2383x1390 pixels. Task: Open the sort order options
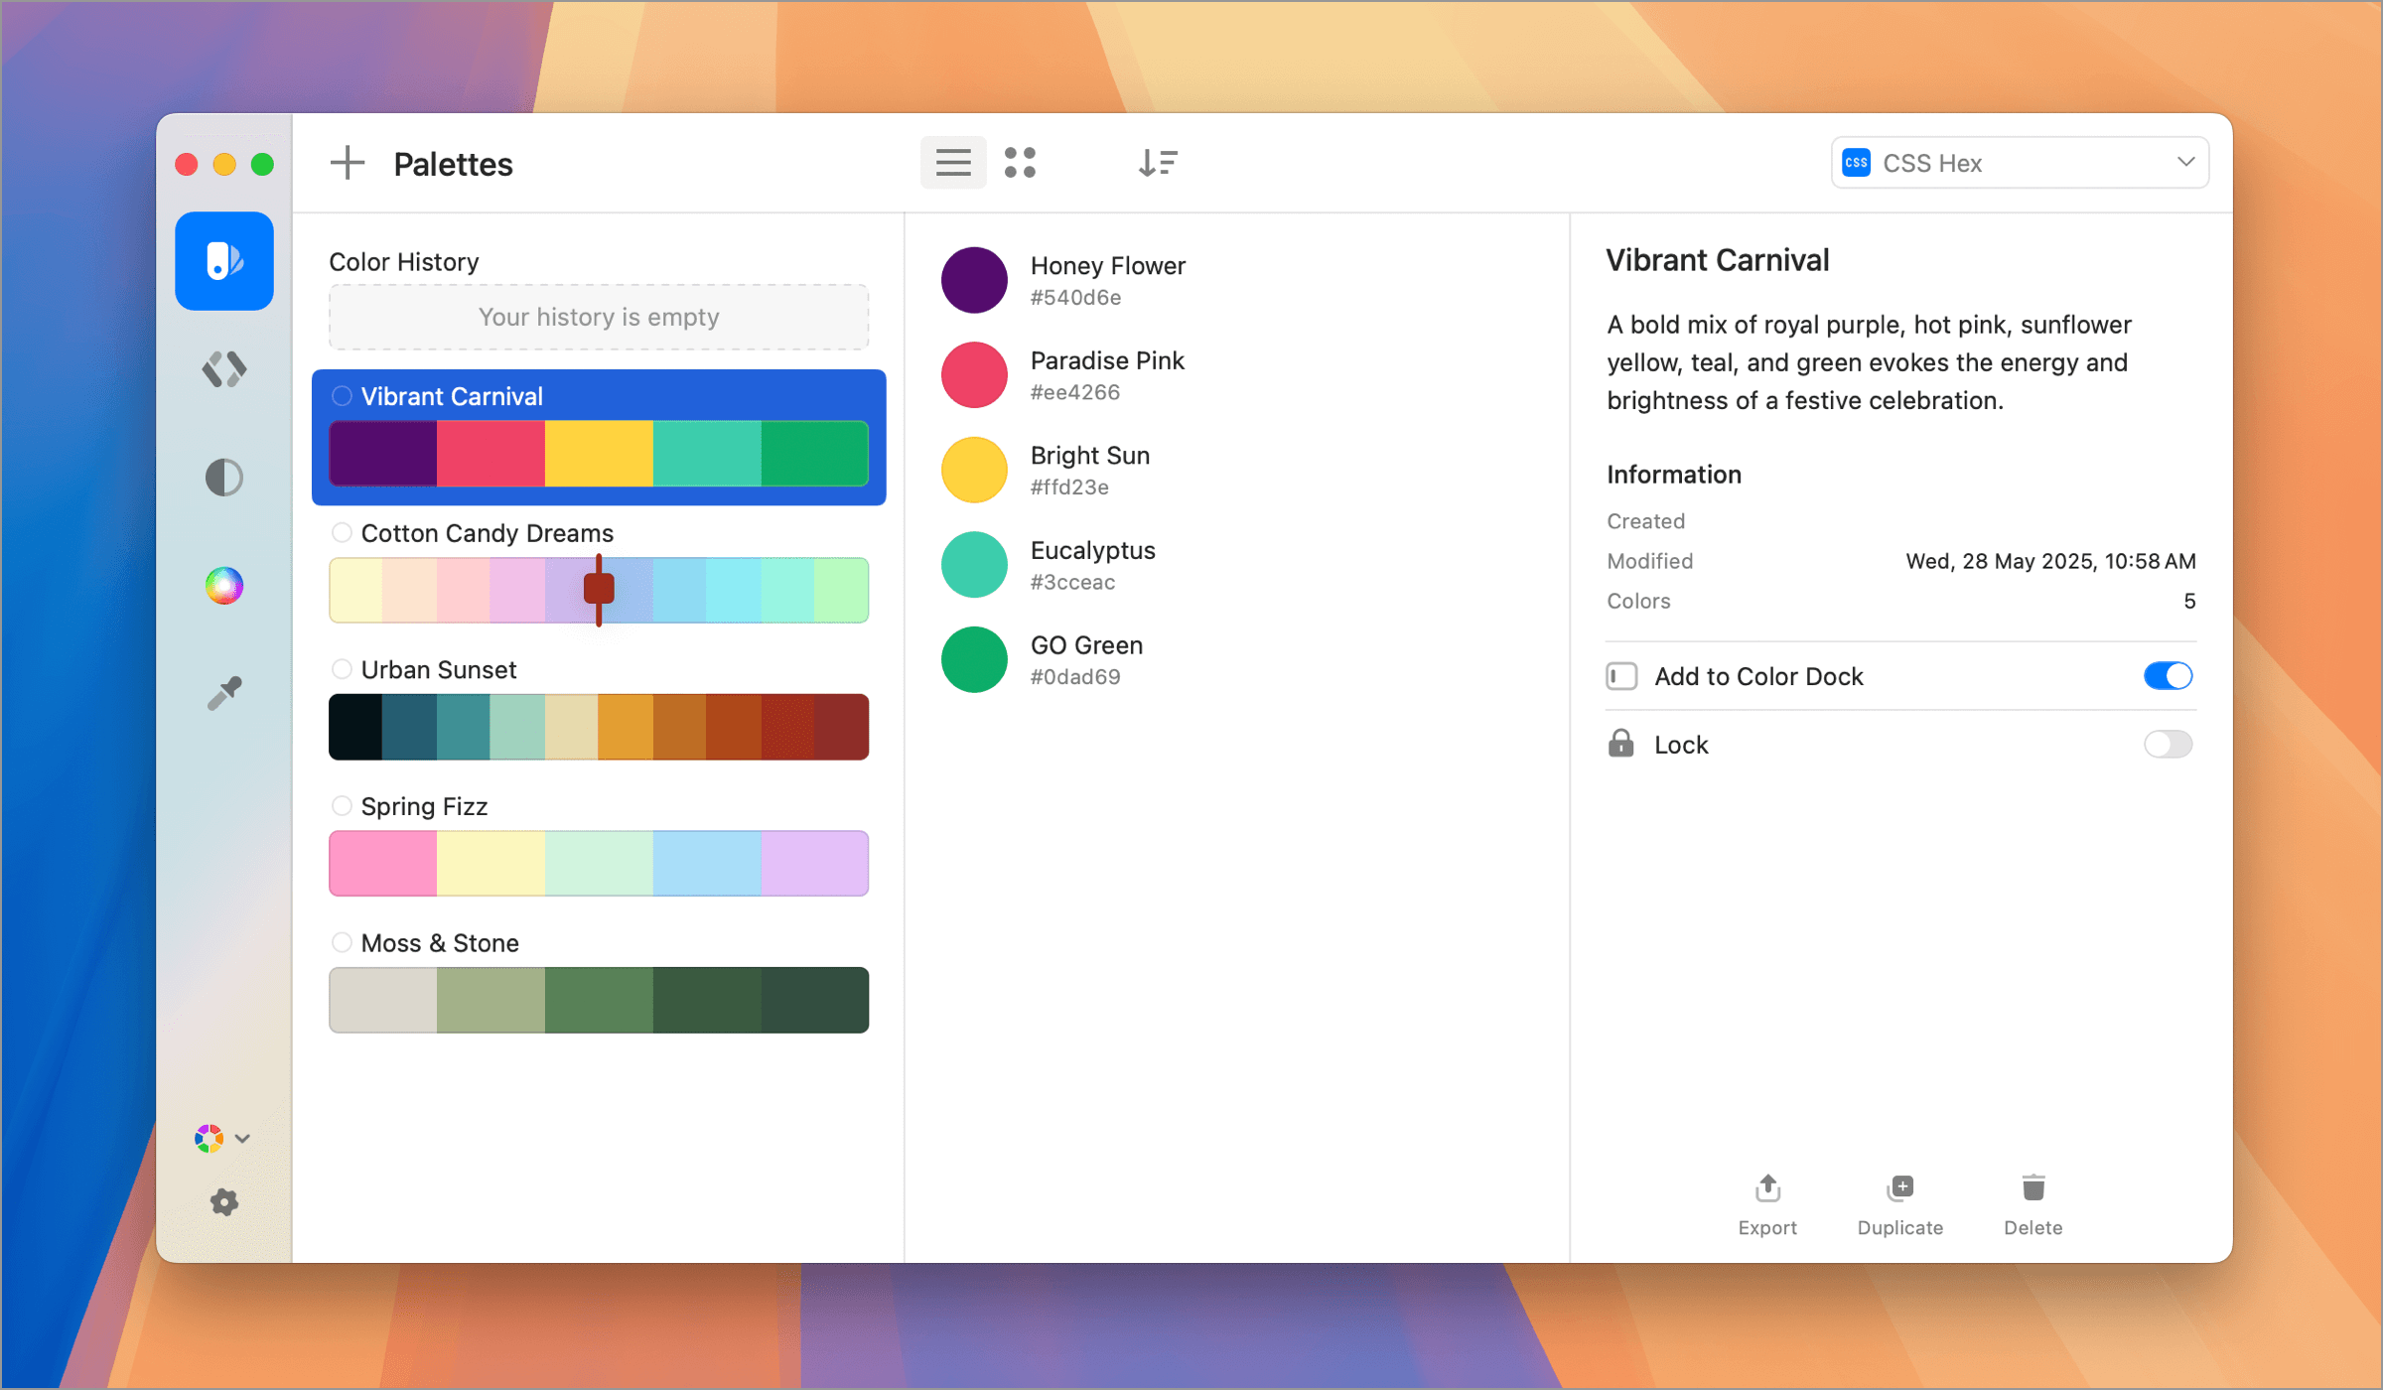[1158, 162]
